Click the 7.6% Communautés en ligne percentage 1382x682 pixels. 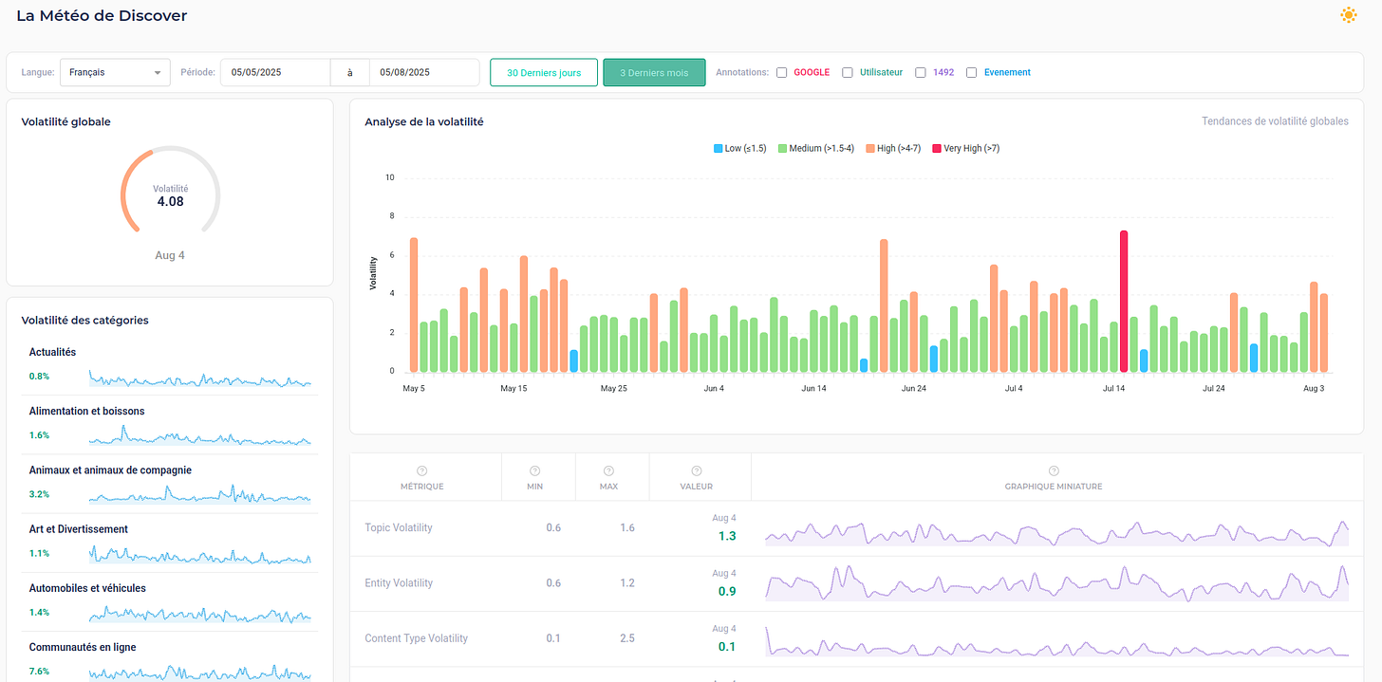39,672
